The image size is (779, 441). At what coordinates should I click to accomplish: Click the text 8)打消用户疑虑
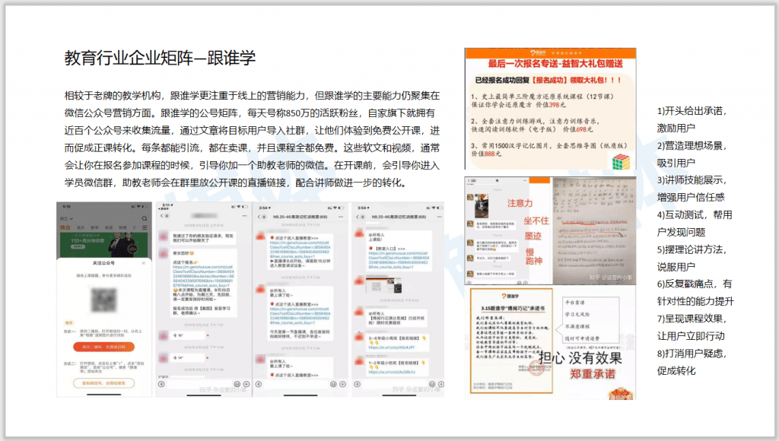690,353
